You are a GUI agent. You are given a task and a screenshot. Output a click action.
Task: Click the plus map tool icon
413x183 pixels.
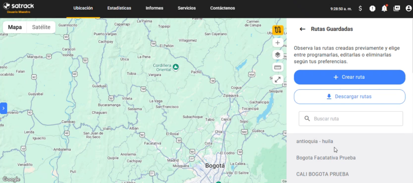(277, 43)
